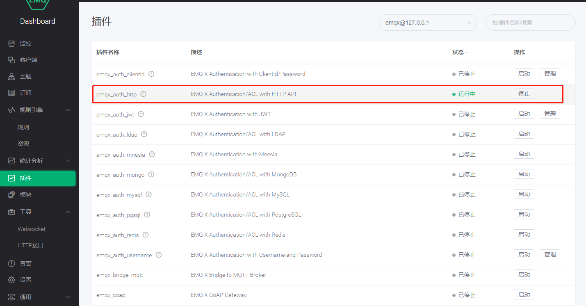Click the 主题 topics icon in sidebar
The image size is (586, 306).
(x=11, y=76)
